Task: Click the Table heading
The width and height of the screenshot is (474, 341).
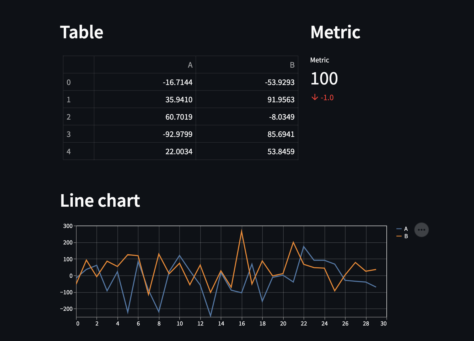Action: (82, 32)
